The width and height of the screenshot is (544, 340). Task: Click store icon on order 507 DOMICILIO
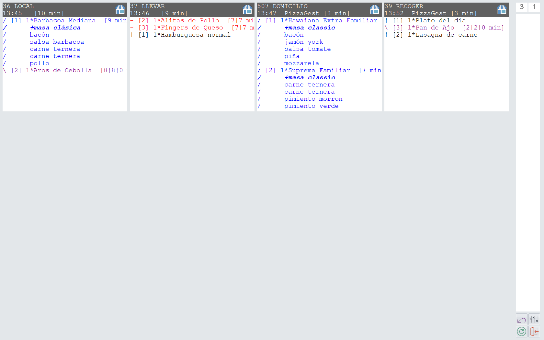click(375, 10)
